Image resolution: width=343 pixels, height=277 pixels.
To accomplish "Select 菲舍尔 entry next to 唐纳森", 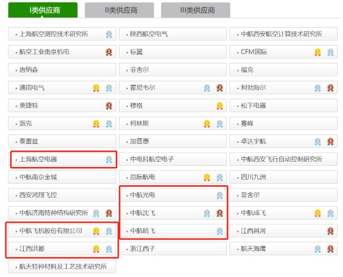I will 173,70.
